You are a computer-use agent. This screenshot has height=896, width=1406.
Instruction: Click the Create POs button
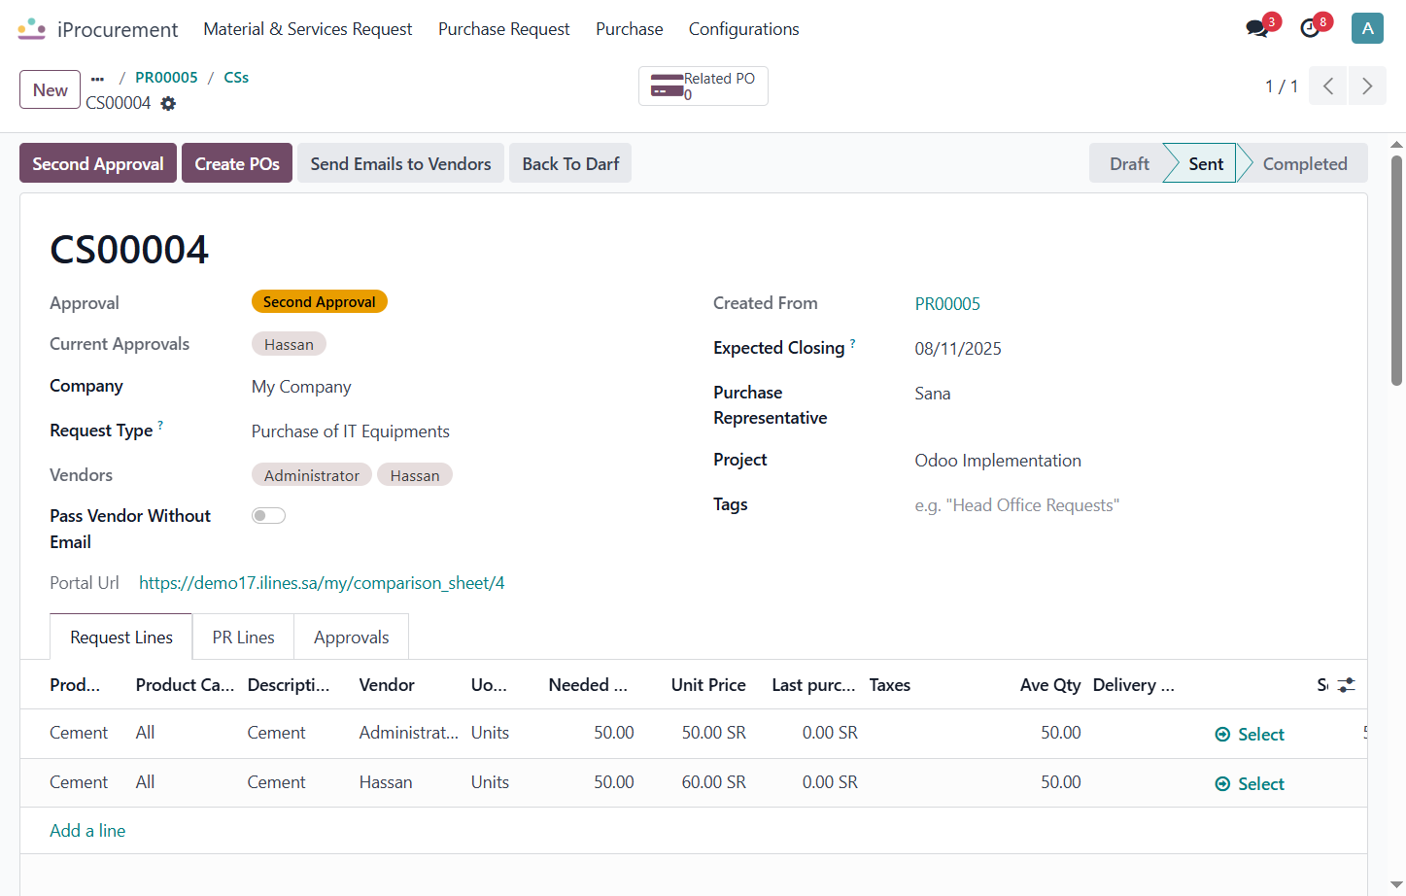pos(237,163)
